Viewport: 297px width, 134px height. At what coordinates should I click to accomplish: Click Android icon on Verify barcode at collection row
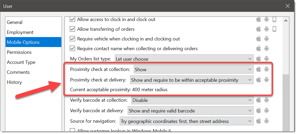coord(266,100)
